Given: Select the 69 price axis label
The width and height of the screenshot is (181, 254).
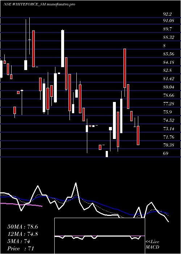Looking at the screenshot, I should tap(166, 153).
